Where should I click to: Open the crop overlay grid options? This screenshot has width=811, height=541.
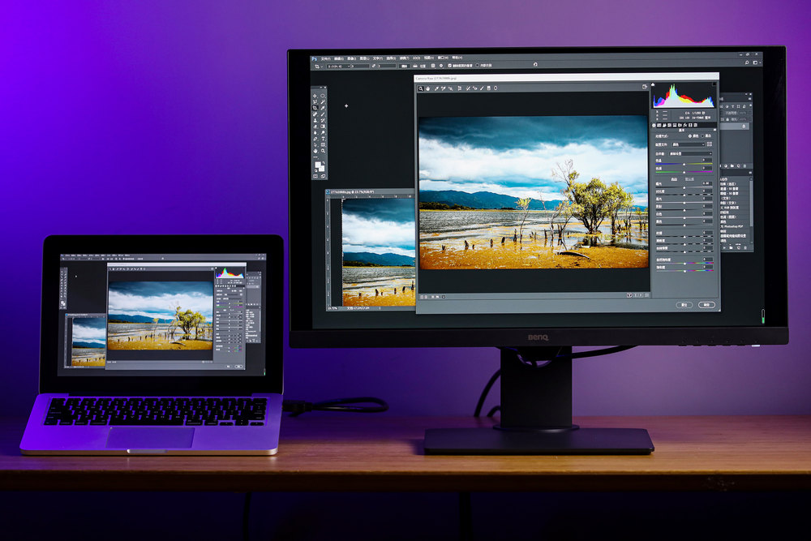tap(433, 66)
